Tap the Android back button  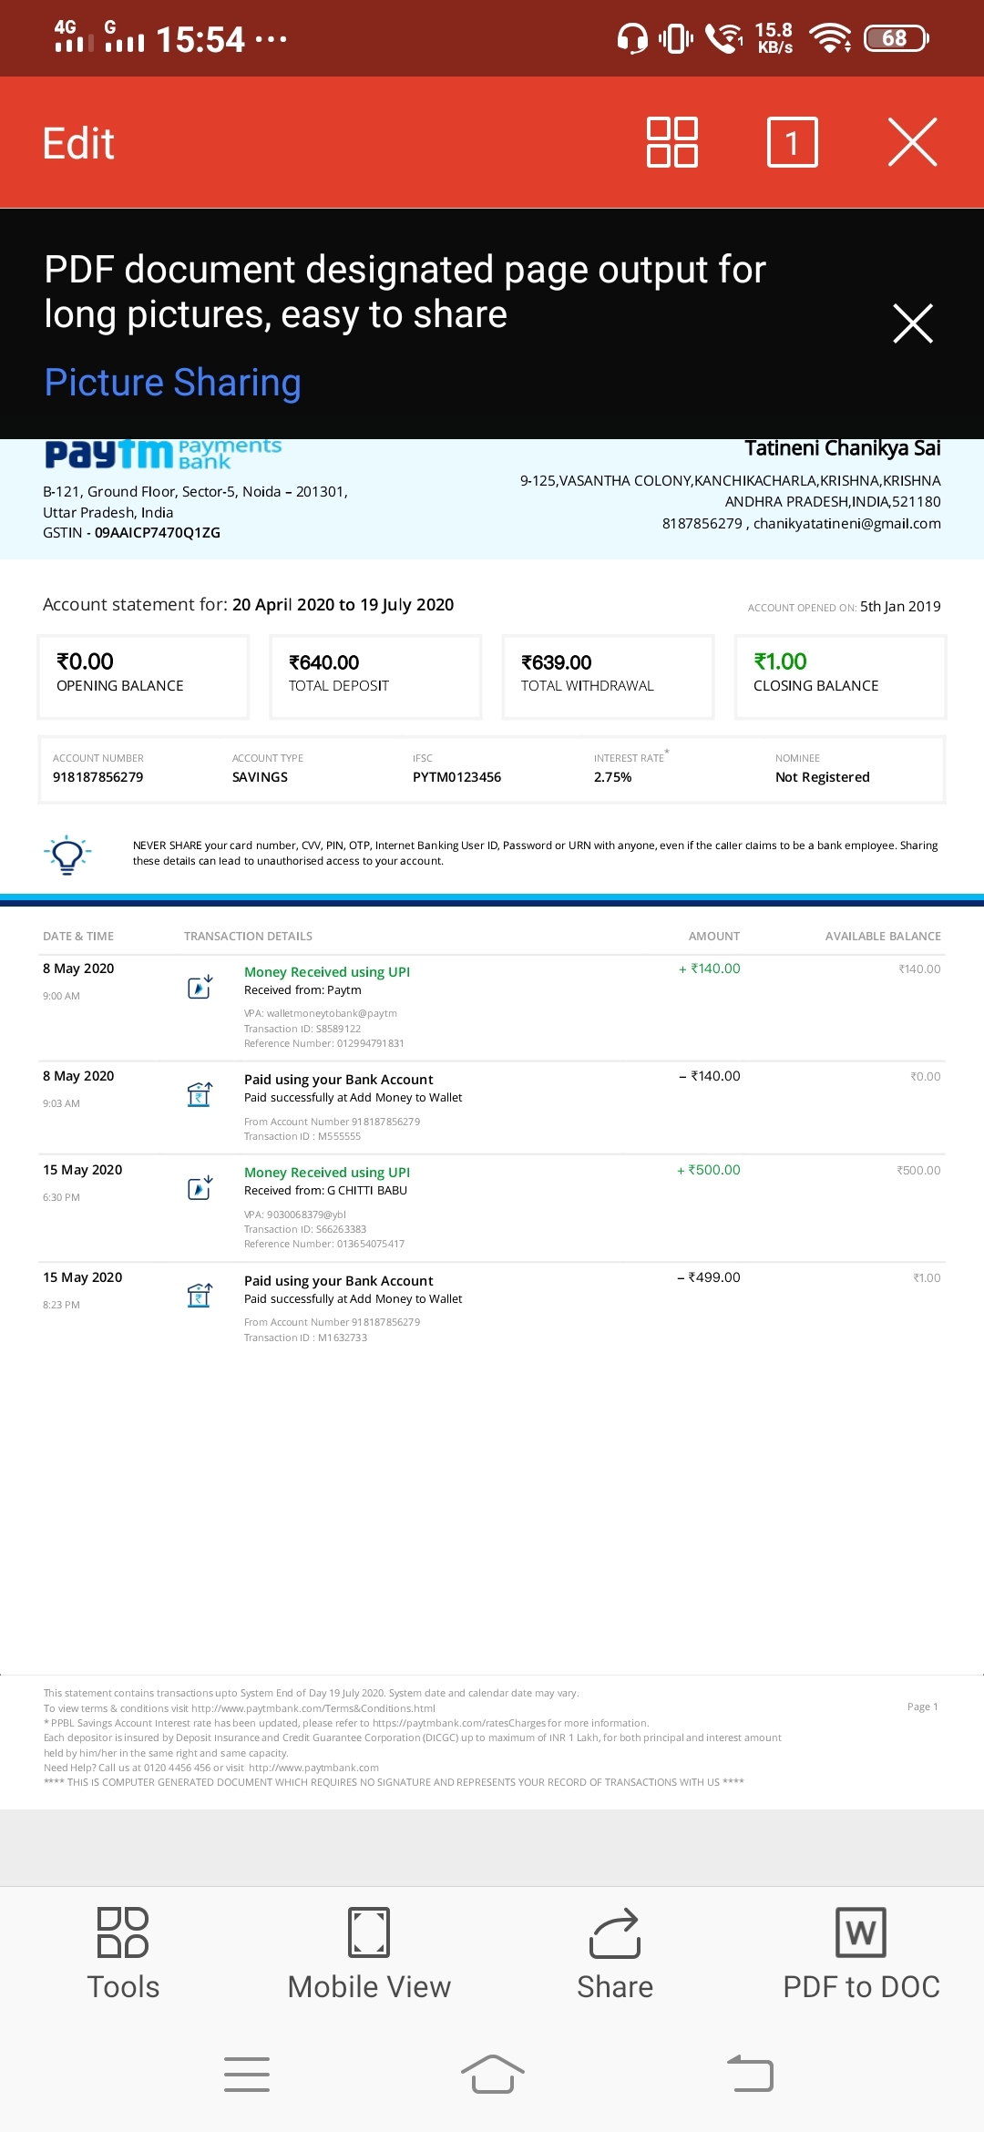750,2074
